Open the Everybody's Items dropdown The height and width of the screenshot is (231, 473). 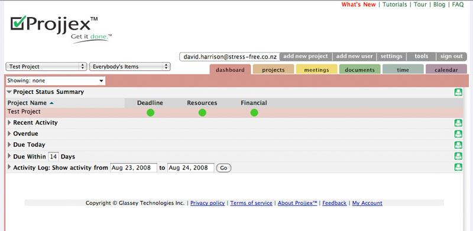pos(130,67)
